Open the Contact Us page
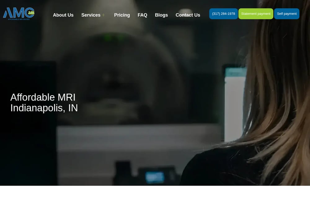The width and height of the screenshot is (310, 207). 188,15
